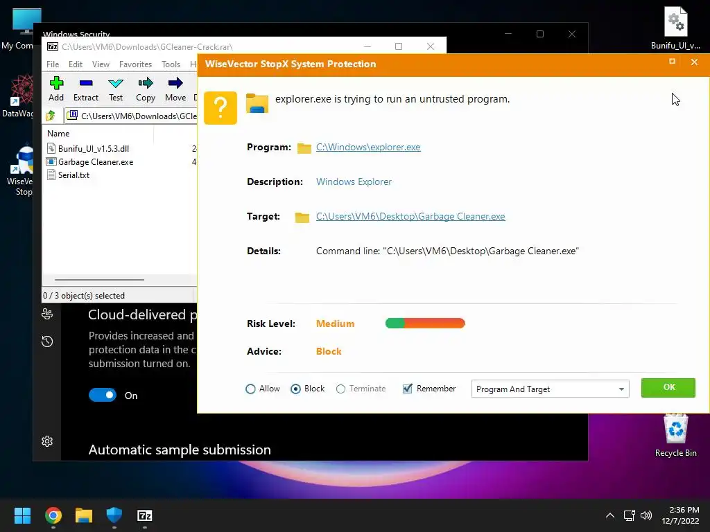The height and width of the screenshot is (532, 710).
Task: Turn off Cloud-delivered protection toggle
Action: click(103, 395)
